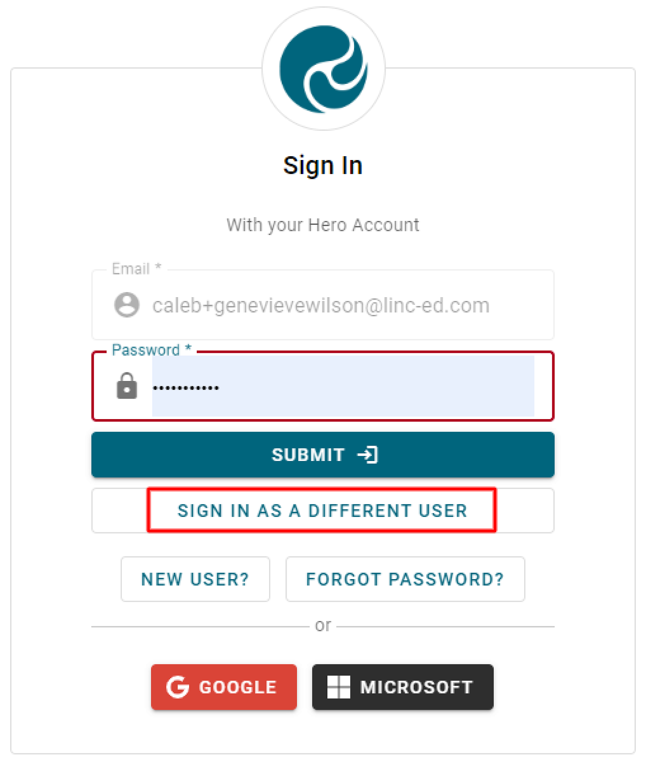Click the user avatar icon in Email field
The width and height of the screenshot is (646, 762).
click(127, 305)
